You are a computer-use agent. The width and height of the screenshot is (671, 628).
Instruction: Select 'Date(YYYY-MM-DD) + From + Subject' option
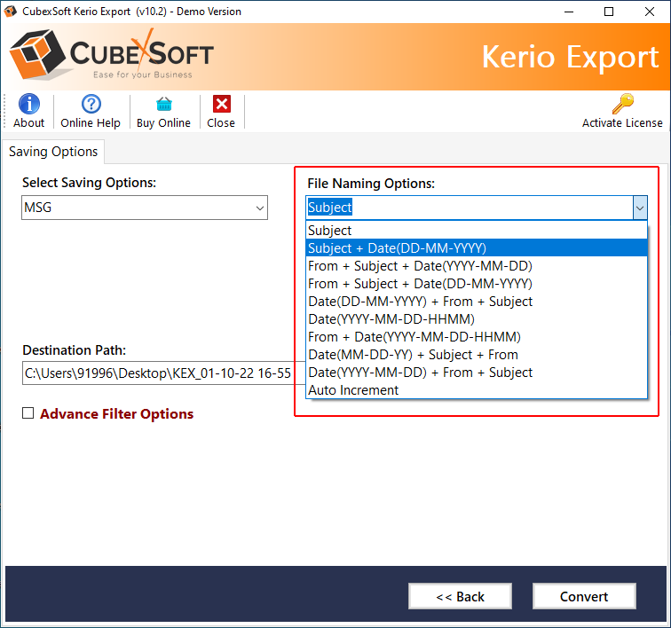(477, 373)
